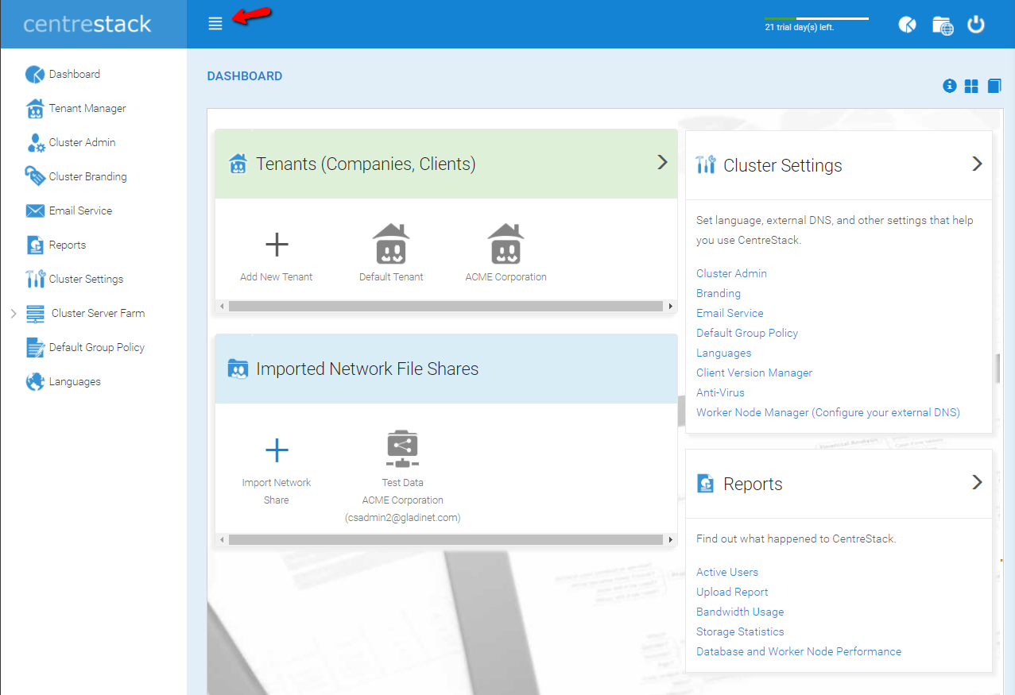Open Cluster Admin link in Cluster Settings card
The height and width of the screenshot is (695, 1015).
(731, 273)
